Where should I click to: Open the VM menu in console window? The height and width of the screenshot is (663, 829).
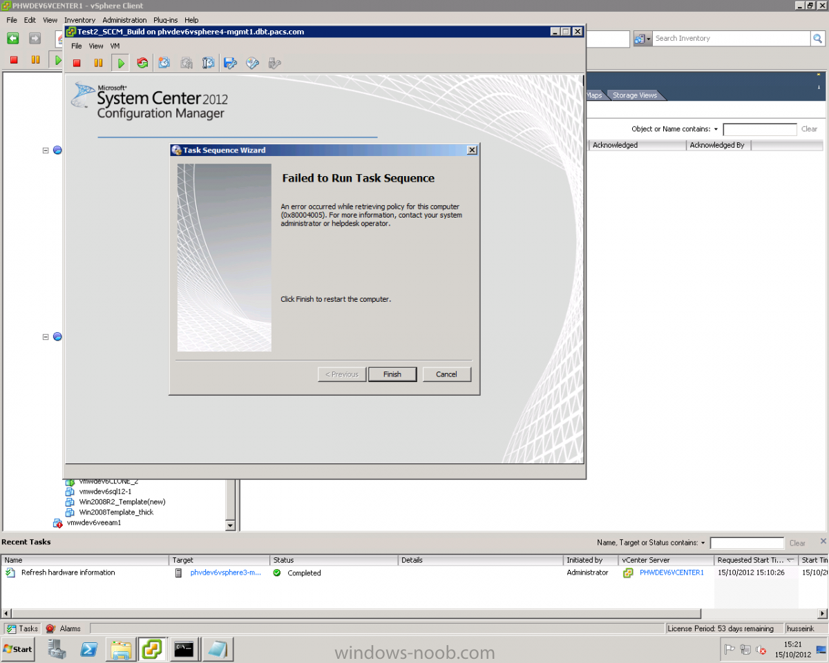[115, 46]
